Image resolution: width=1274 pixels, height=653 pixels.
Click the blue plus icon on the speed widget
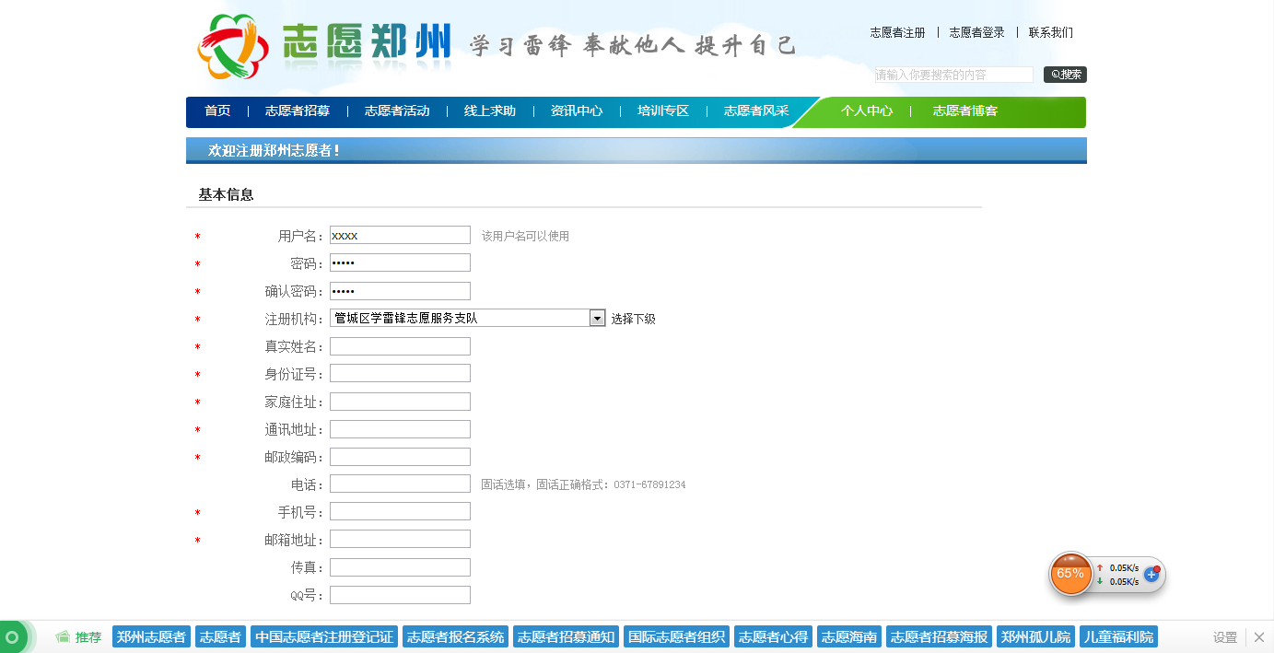click(x=1151, y=574)
